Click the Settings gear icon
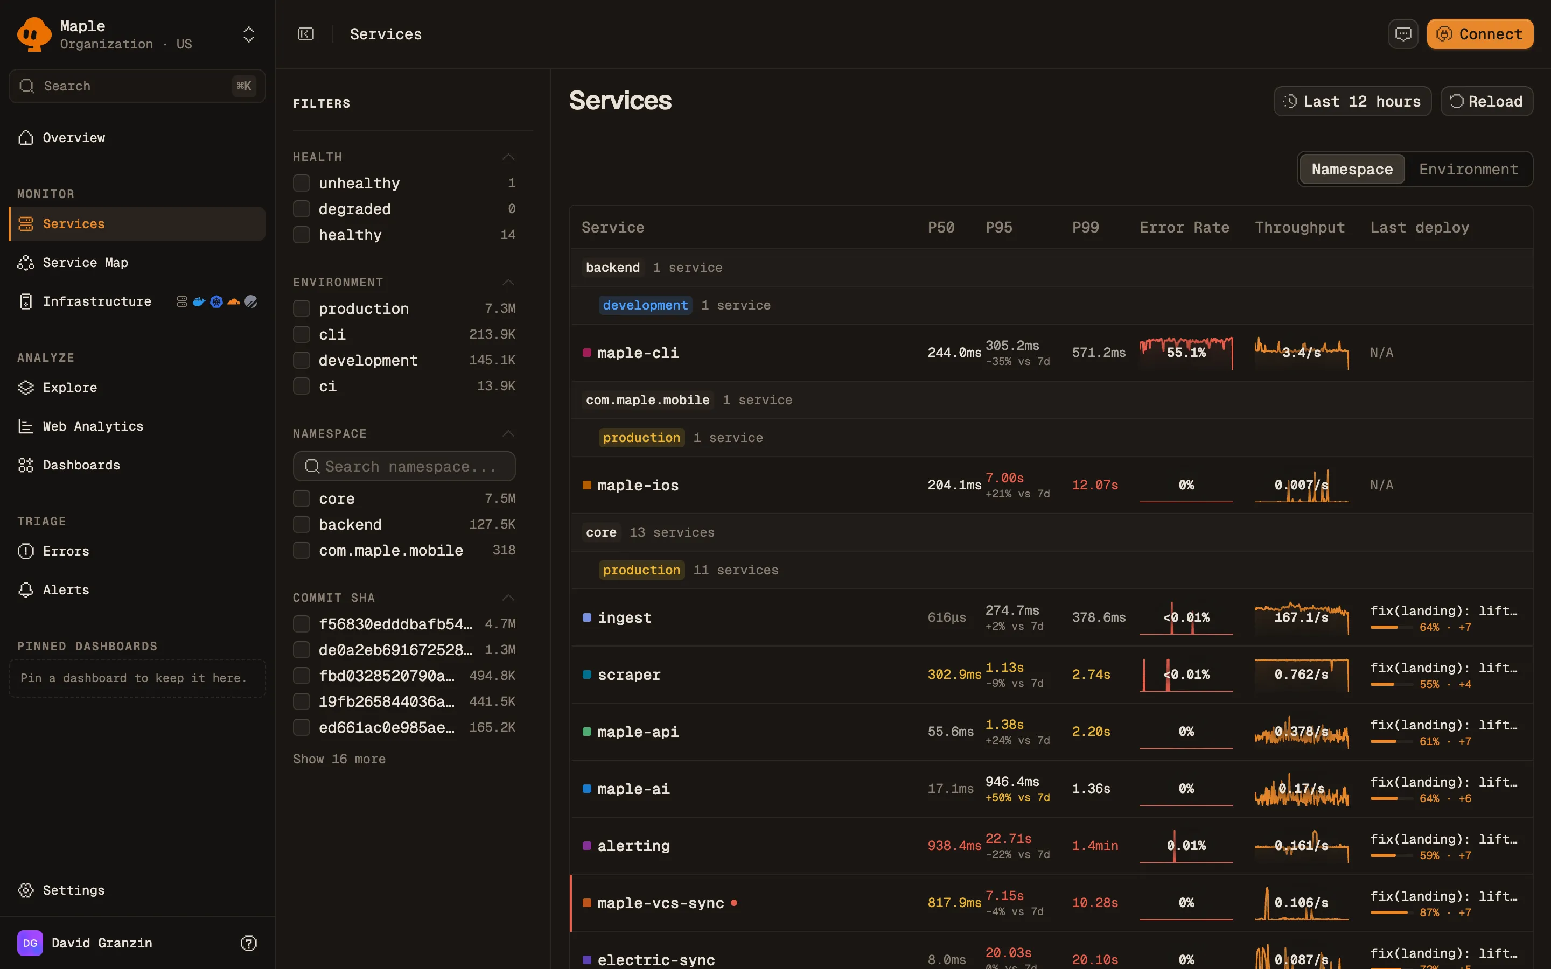1551x969 pixels. coord(26,890)
